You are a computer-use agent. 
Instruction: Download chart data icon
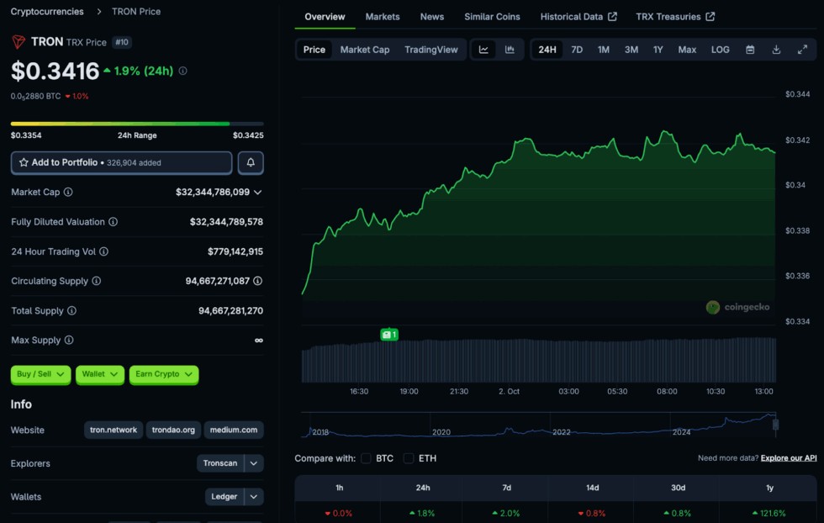(x=776, y=50)
